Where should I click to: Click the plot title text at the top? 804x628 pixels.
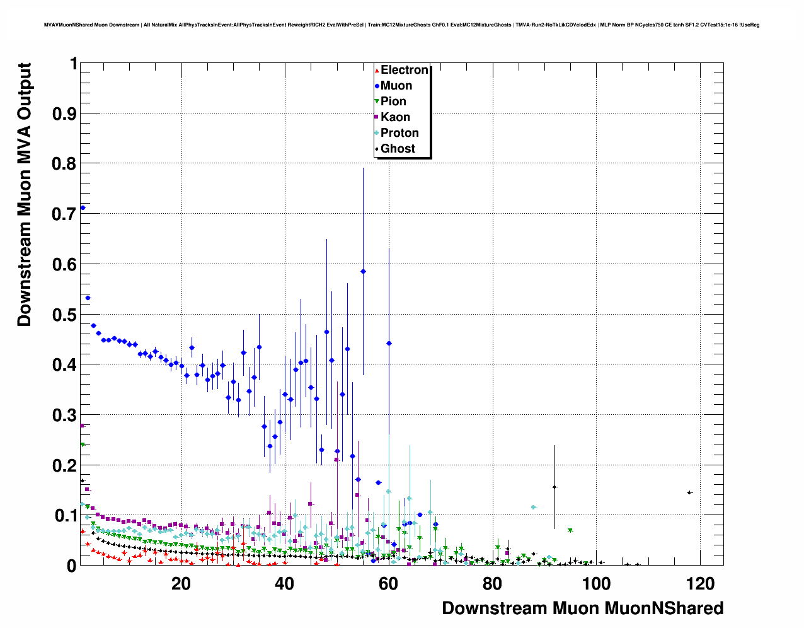(x=401, y=25)
